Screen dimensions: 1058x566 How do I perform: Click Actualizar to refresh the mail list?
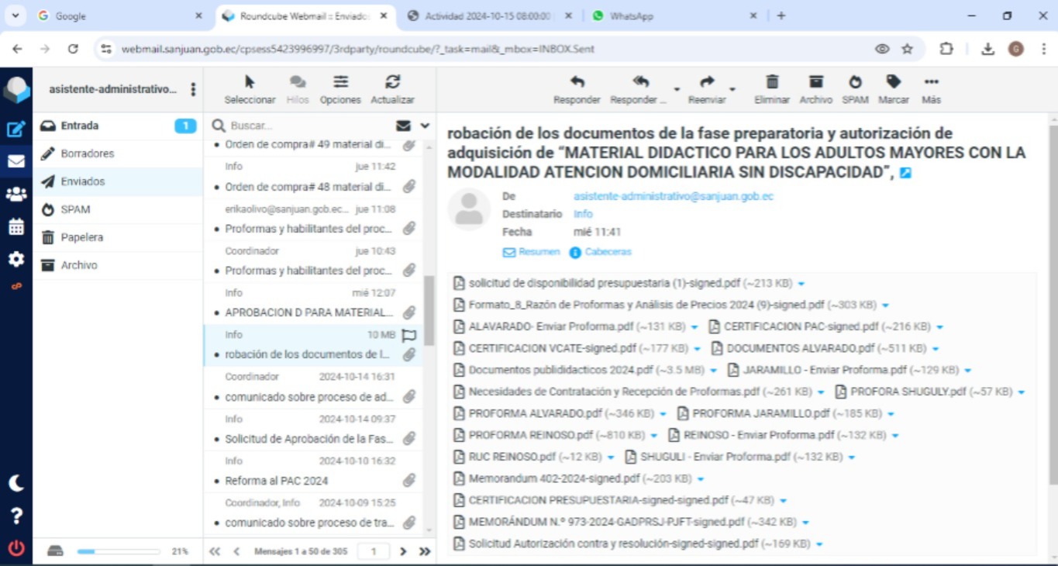[x=392, y=83]
